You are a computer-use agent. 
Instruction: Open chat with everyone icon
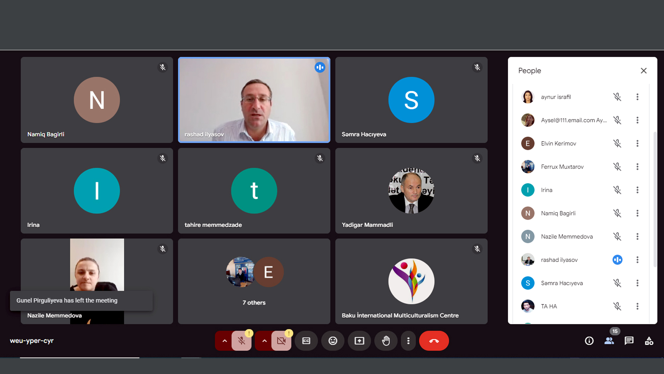pos(629,341)
